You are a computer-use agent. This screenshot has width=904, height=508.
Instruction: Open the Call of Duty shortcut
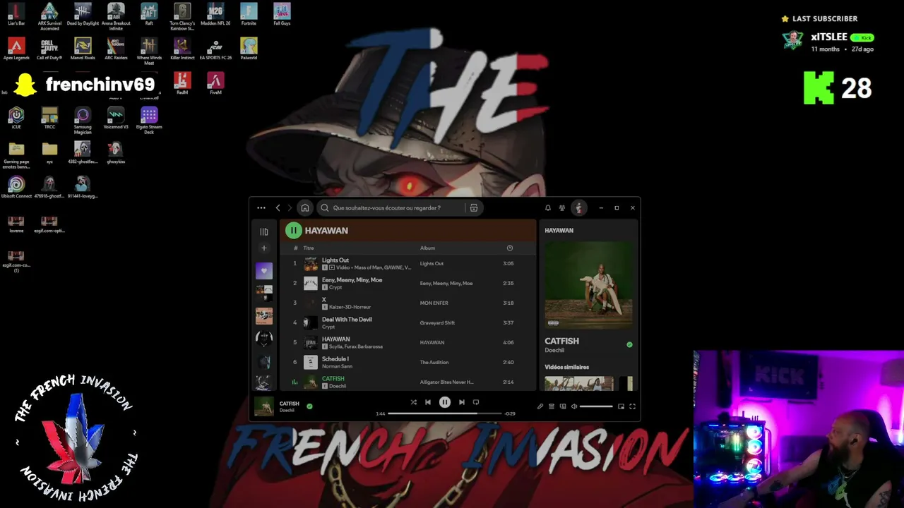click(49, 49)
